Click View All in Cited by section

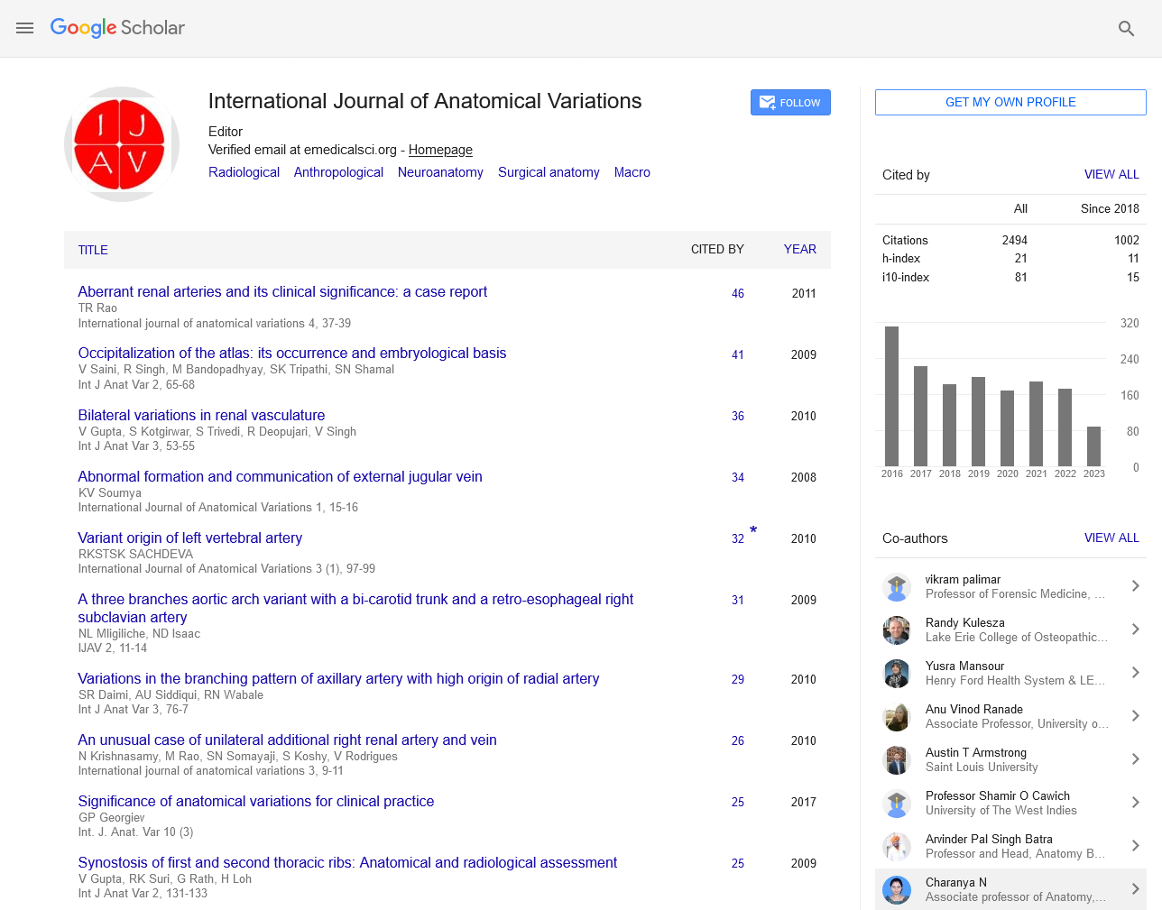(1111, 174)
